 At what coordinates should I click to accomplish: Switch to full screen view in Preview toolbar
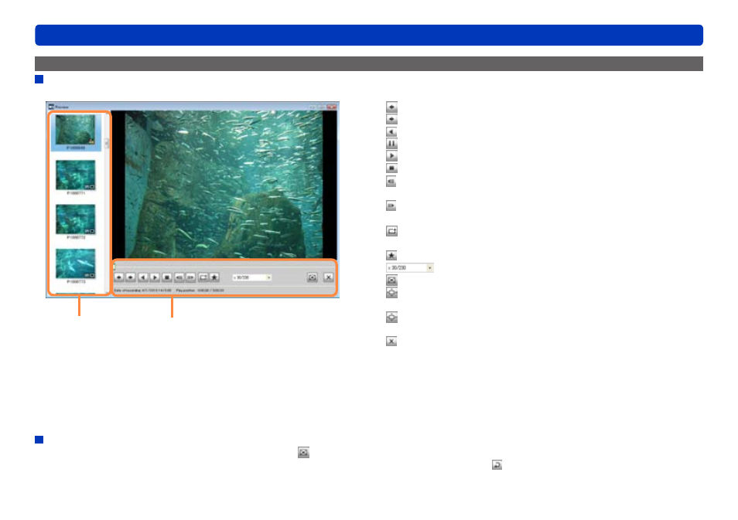(313, 277)
